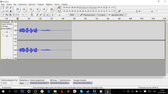Viewport: 168px width, 94px height.
Task: Open recording meter microphone options
Action: 59,8
